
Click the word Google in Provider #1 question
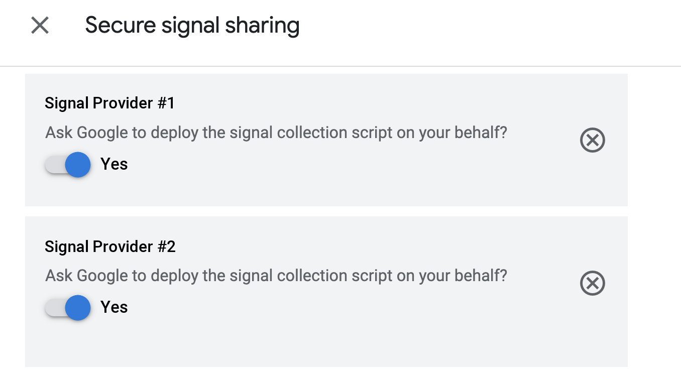[102, 133]
